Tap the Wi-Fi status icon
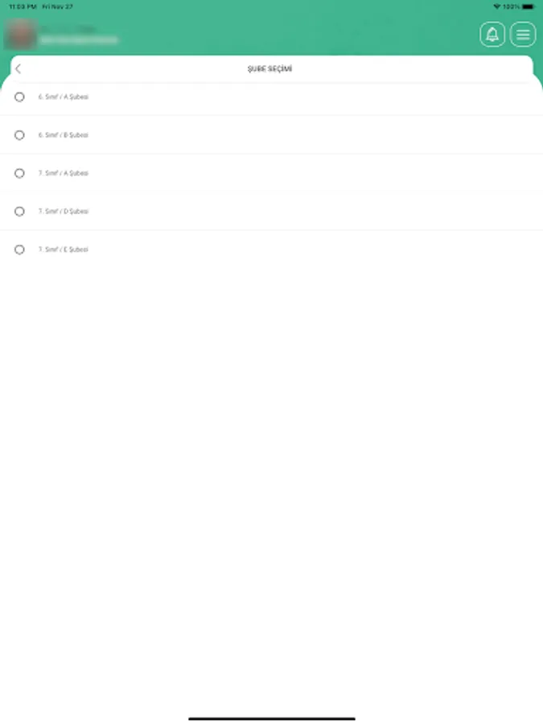The image size is (543, 724). pos(497,6)
